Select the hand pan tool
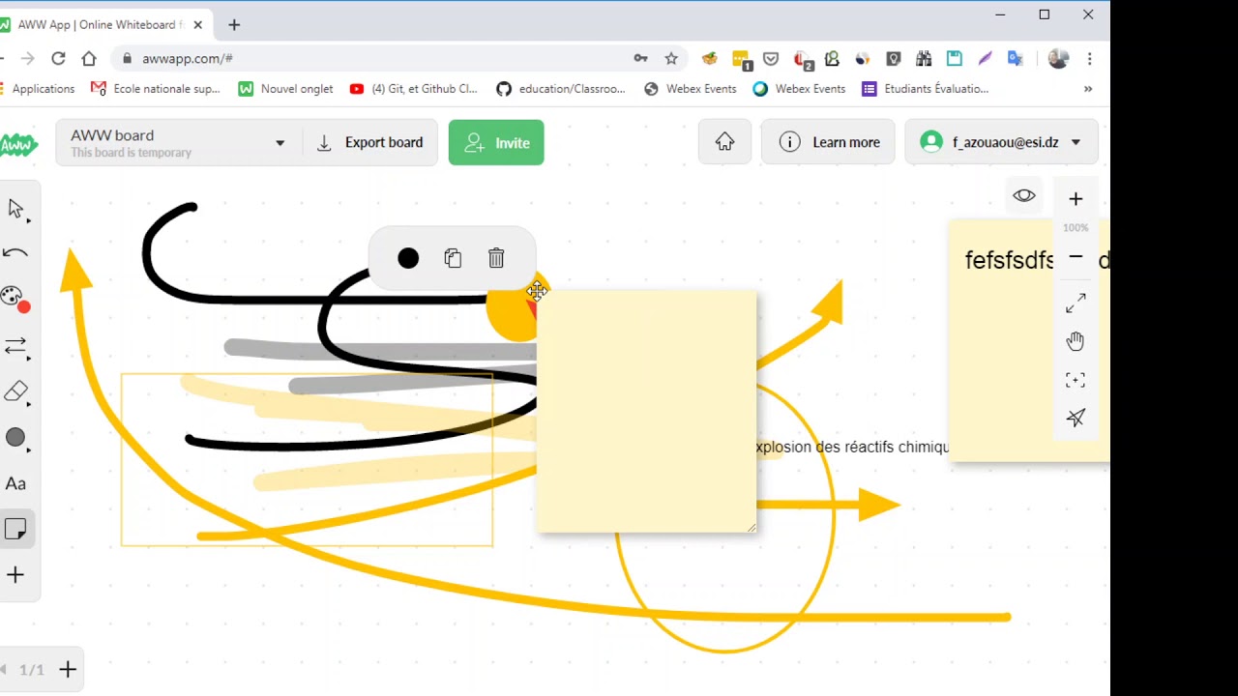Viewport: 1238px width, 696px height. coord(1076,341)
